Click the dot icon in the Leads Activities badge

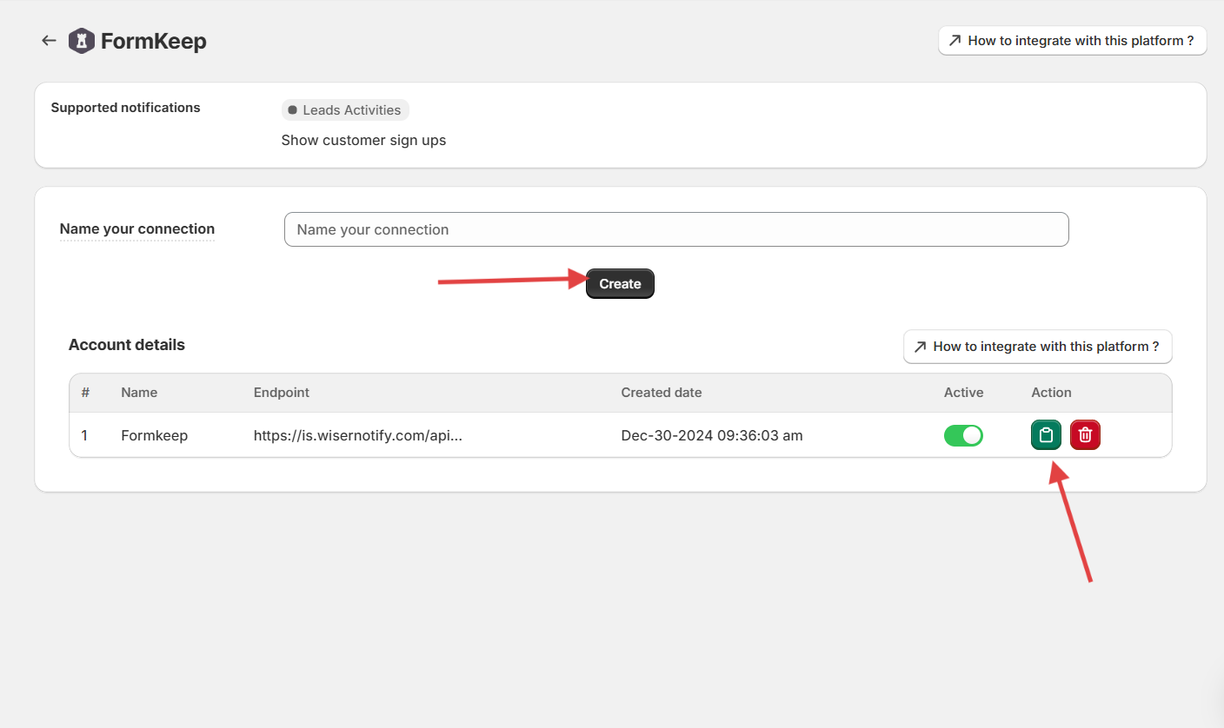pos(292,110)
